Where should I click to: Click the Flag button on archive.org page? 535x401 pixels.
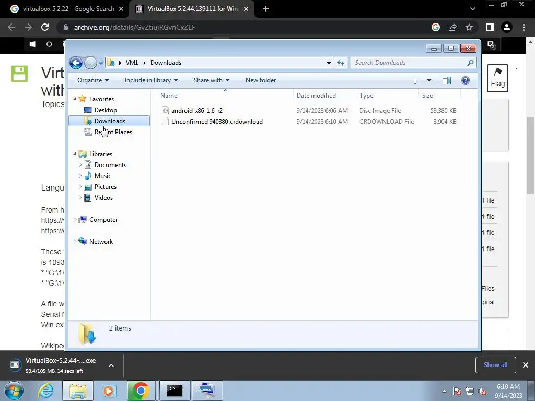click(497, 78)
